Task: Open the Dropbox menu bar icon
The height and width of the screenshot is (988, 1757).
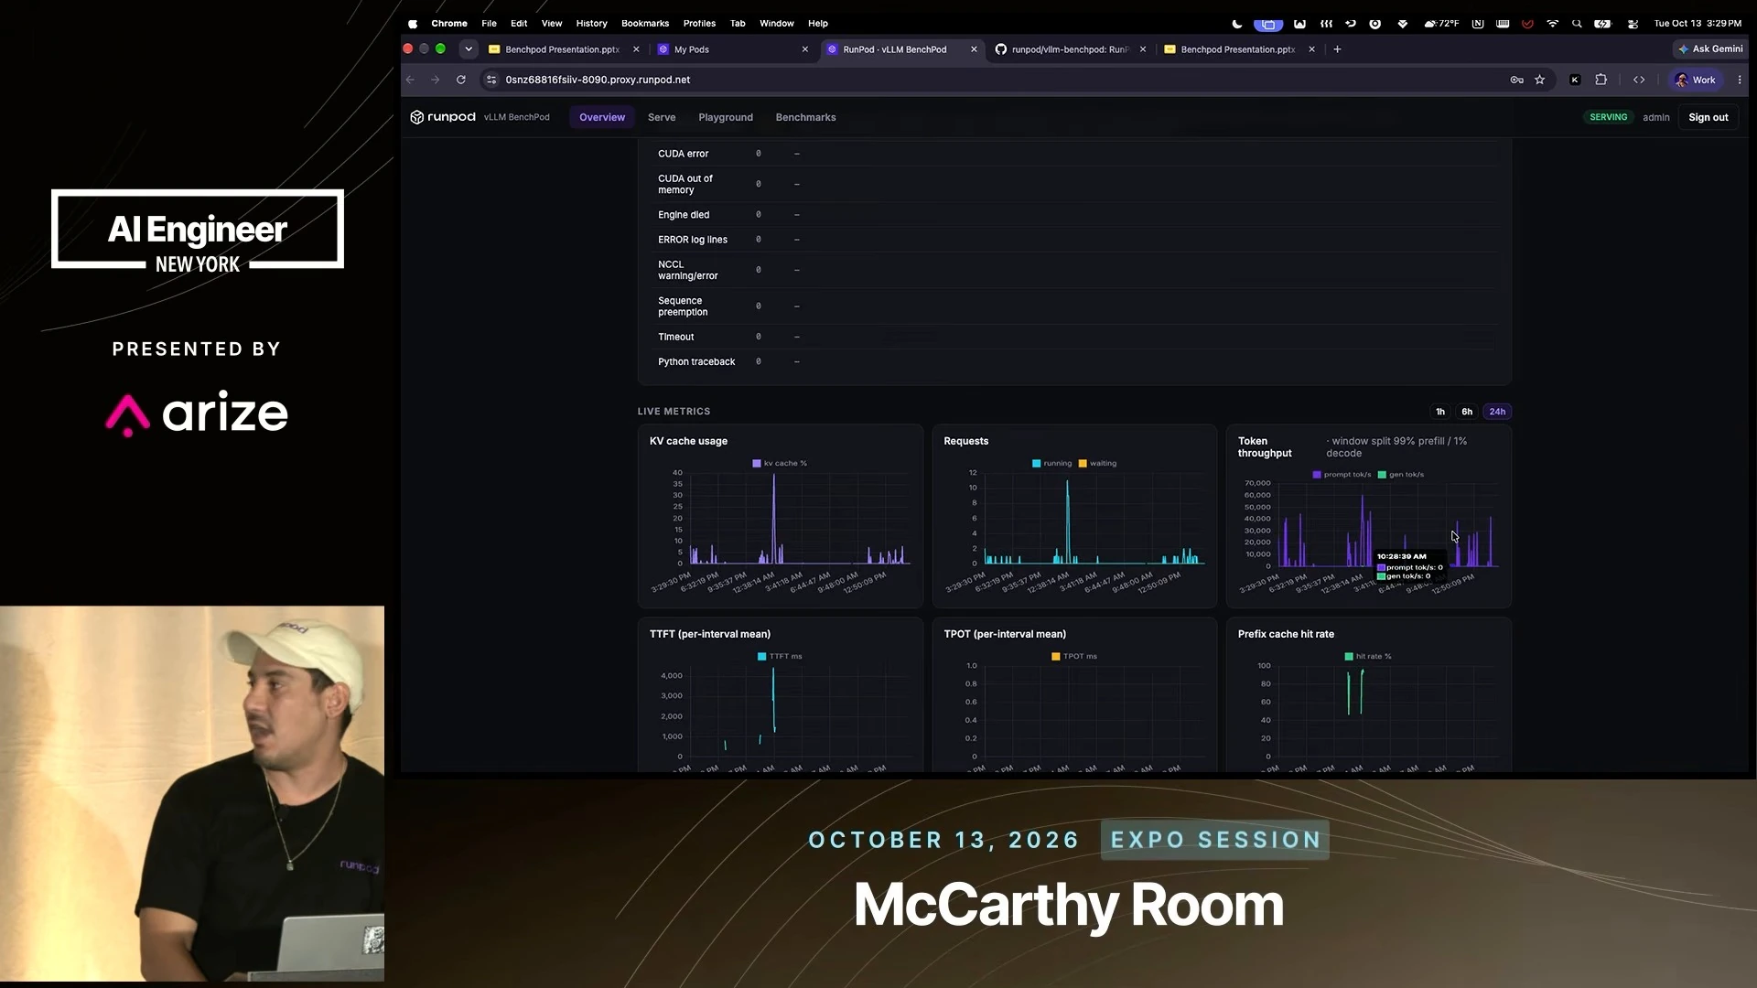Action: (1403, 24)
